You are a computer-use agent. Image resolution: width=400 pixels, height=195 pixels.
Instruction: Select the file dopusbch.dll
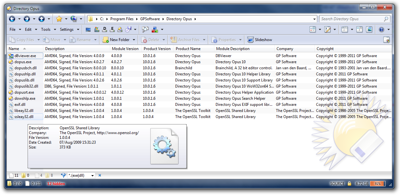click(25, 68)
